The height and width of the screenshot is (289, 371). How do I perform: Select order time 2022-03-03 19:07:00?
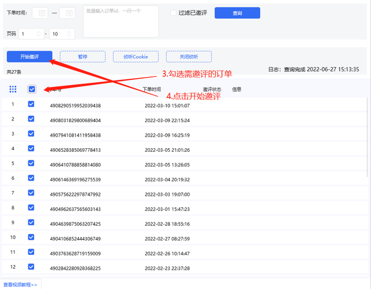[x=168, y=194]
